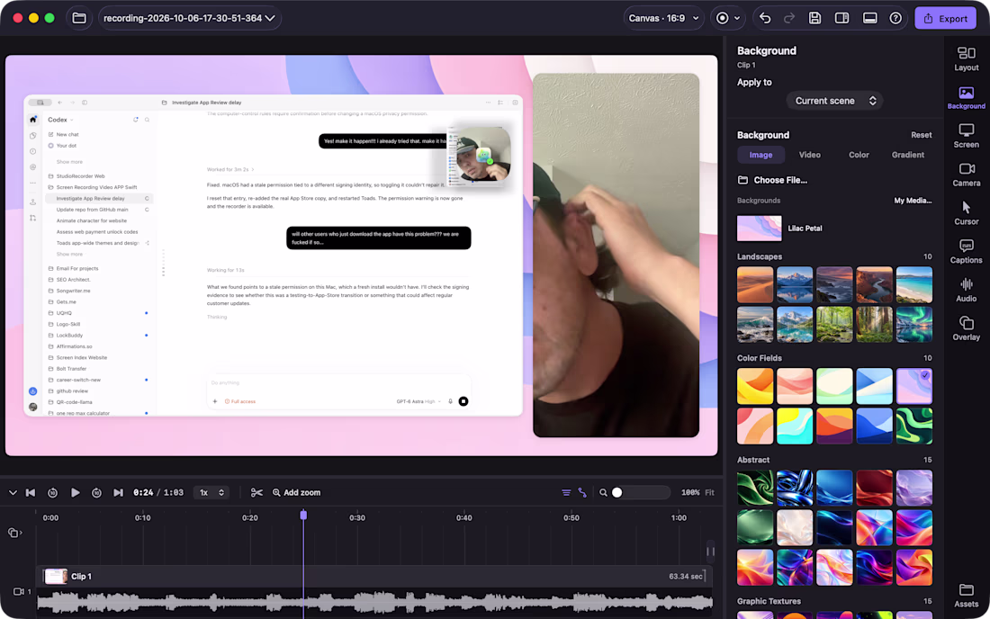Image resolution: width=990 pixels, height=619 pixels.
Task: Open the Captions panel
Action: (x=966, y=252)
